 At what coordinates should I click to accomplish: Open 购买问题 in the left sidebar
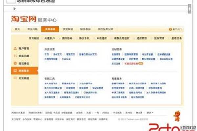(24, 56)
